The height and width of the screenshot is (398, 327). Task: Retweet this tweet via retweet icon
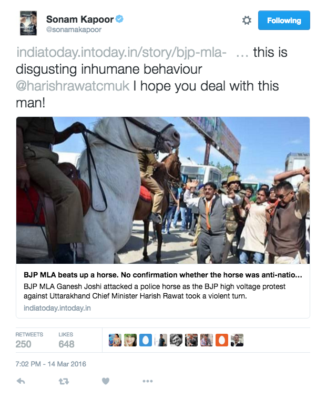pos(64,381)
